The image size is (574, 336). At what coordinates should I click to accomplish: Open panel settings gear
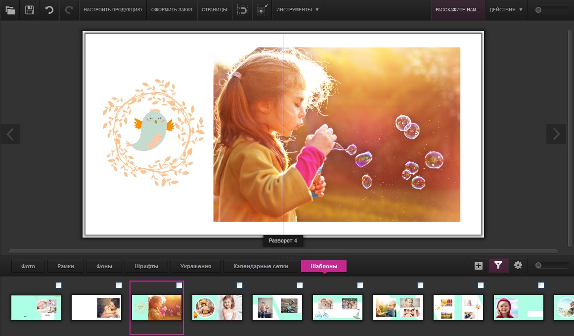[518, 266]
